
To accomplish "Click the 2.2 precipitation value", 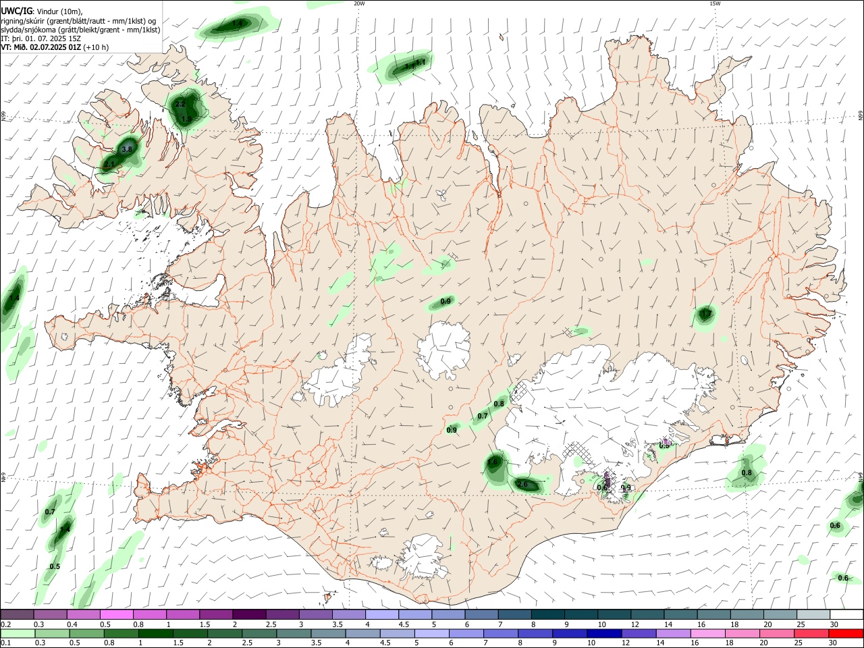I will pyautogui.click(x=180, y=104).
